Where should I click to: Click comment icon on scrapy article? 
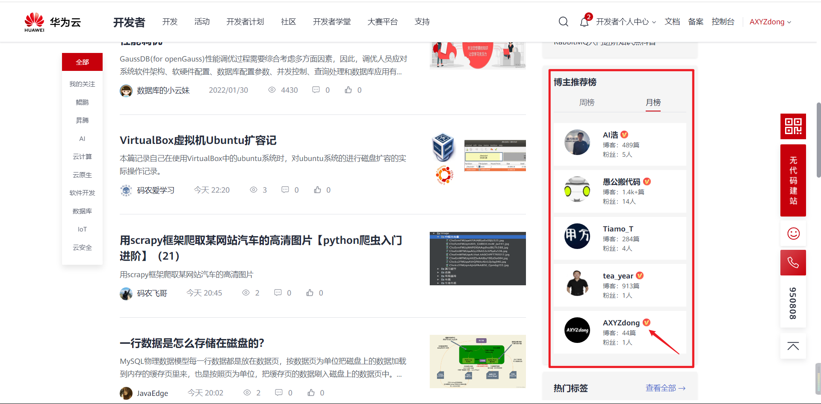click(278, 293)
